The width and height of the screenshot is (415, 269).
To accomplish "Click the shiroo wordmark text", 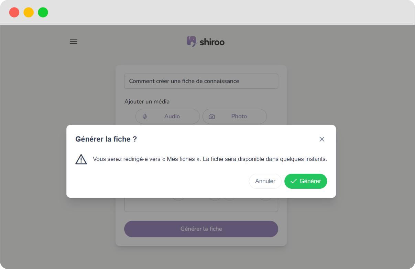I will 212,42.
